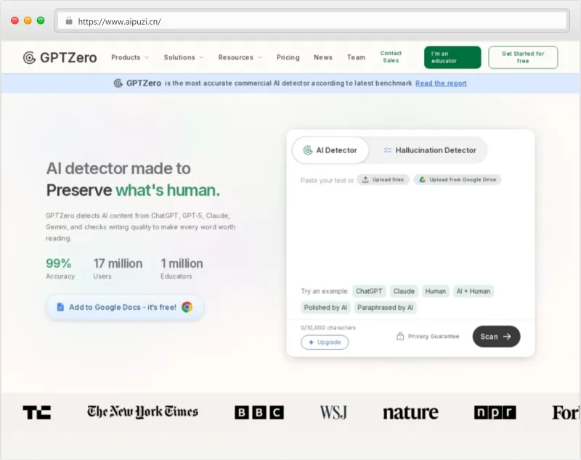The height and width of the screenshot is (460, 581).
Task: Click the Upload files button
Action: pos(383,180)
